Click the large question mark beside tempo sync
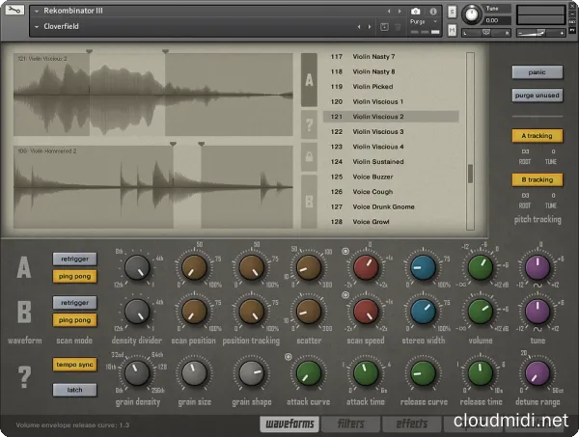579x437 pixels. click(24, 376)
